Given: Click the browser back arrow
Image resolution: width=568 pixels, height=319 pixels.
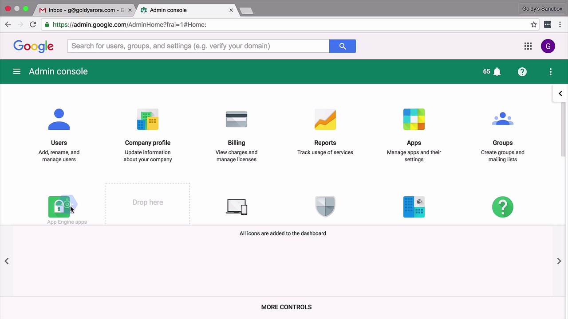Looking at the screenshot, I should (x=8, y=24).
